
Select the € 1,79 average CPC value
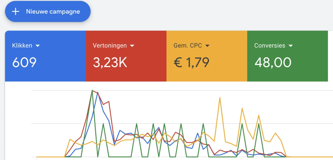[191, 62]
